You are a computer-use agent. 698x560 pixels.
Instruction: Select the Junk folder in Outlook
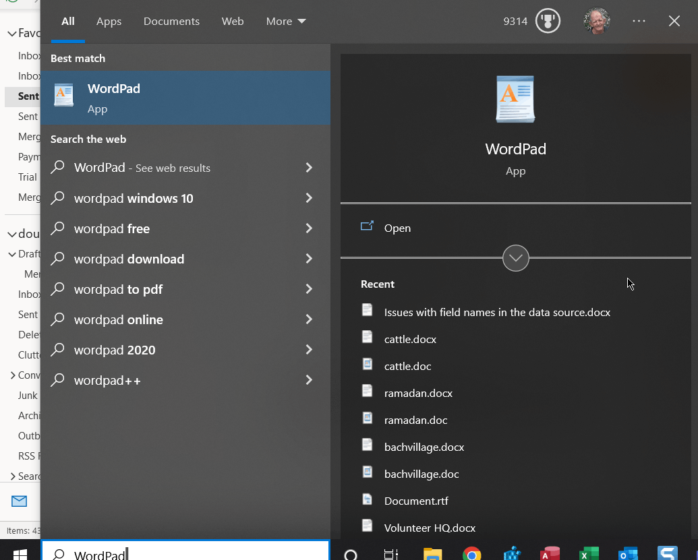[28, 396]
